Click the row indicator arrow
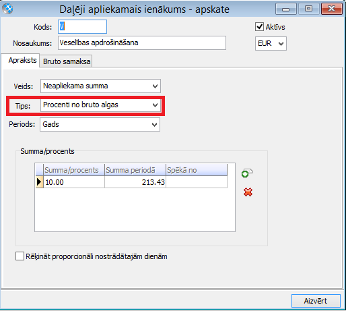 coord(39,182)
